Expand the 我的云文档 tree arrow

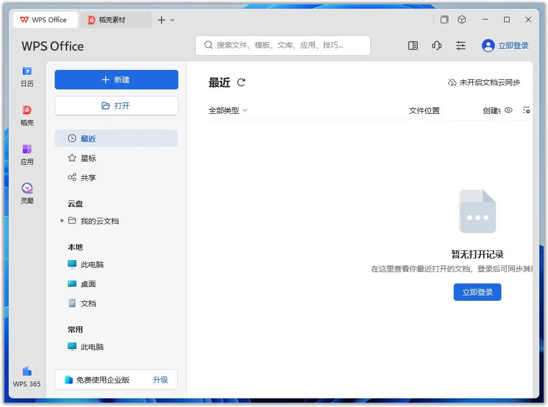(x=62, y=221)
